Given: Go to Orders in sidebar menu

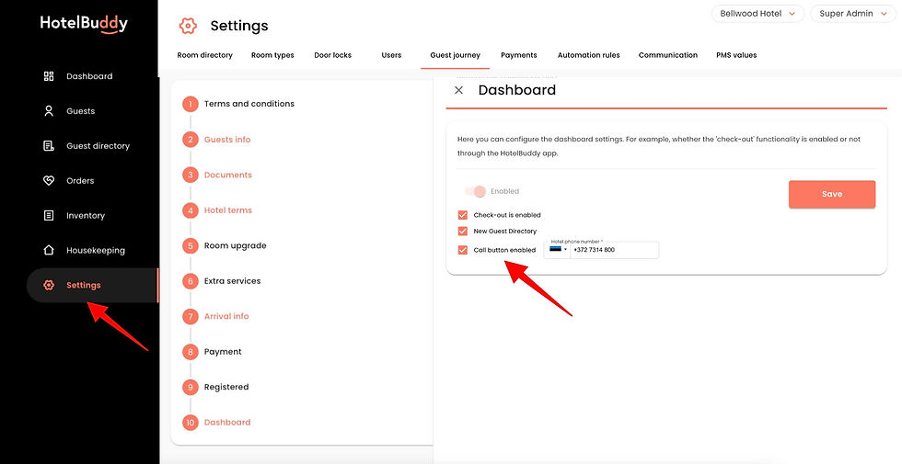Looking at the screenshot, I should (80, 180).
